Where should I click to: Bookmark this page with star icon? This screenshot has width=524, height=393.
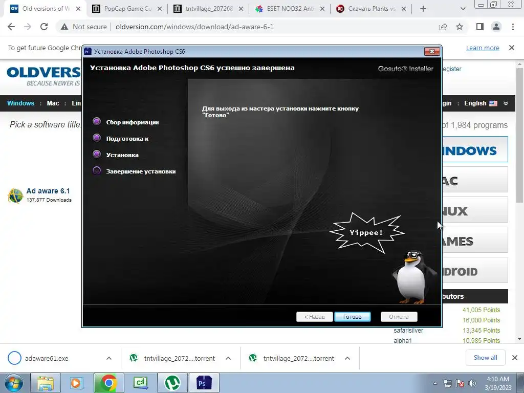(x=460, y=27)
